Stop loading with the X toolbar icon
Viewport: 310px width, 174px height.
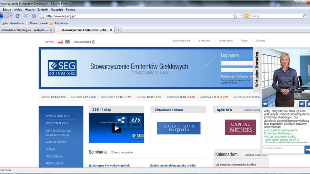point(26,16)
